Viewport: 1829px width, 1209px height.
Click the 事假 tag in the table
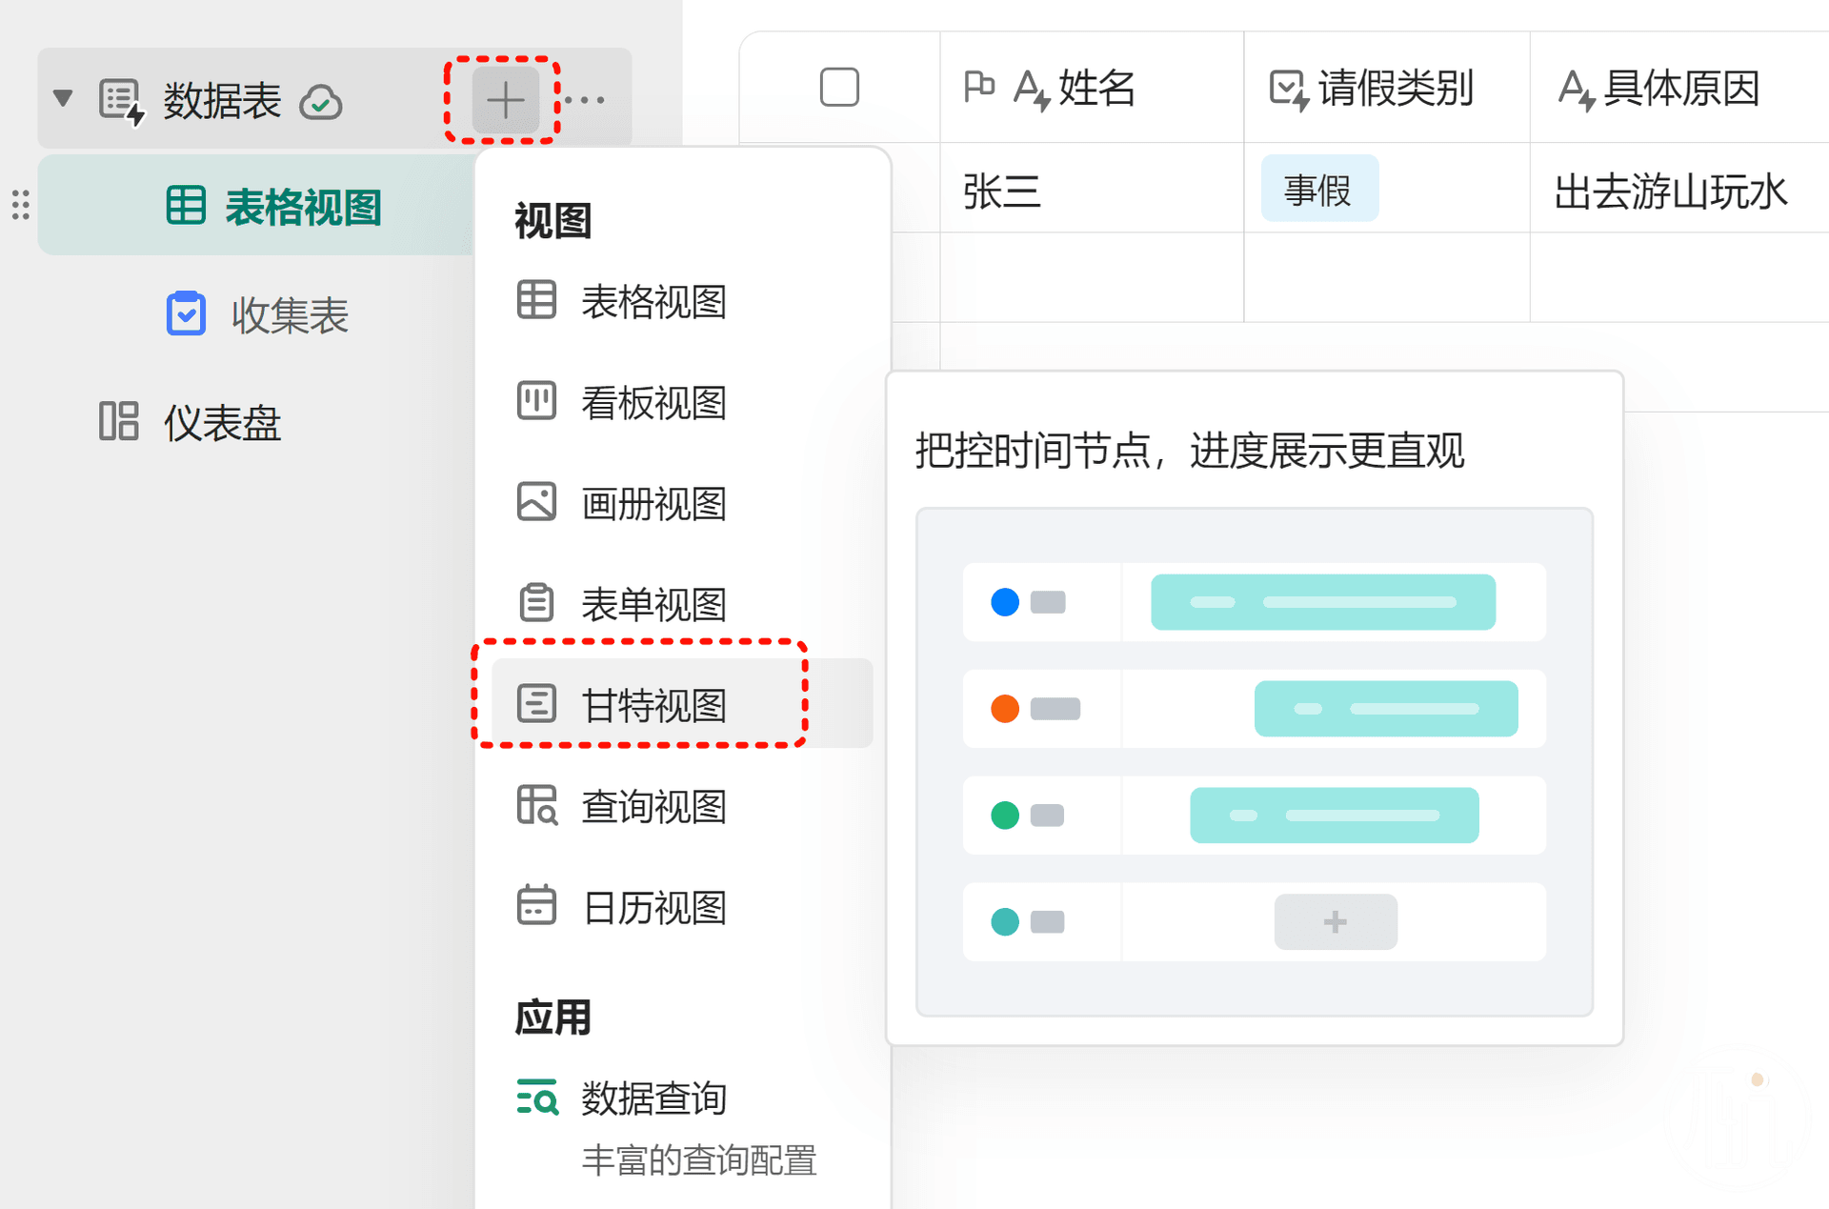(x=1318, y=190)
